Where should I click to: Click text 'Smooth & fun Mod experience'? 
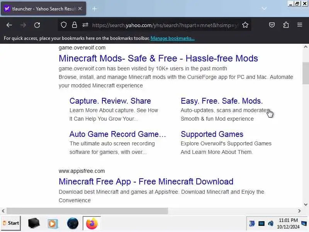(x=217, y=119)
